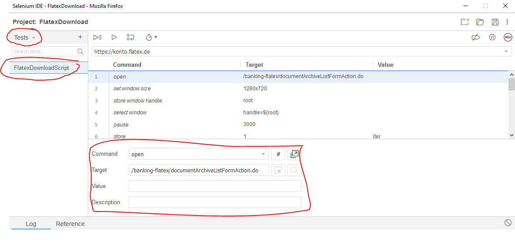Image resolution: width=515 pixels, height=243 pixels.
Task: Select the store command in row 6
Action: point(298,135)
